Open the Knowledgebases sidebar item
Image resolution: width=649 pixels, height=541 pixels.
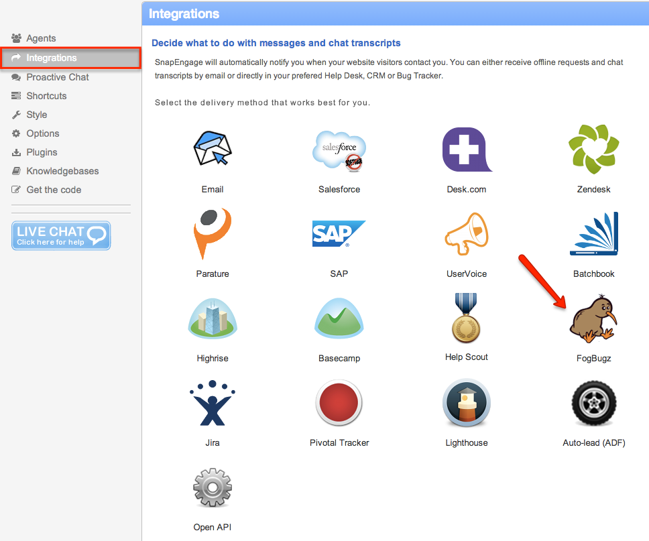55,171
